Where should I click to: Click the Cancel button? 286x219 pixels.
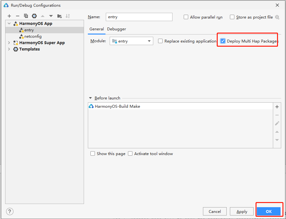(215, 211)
